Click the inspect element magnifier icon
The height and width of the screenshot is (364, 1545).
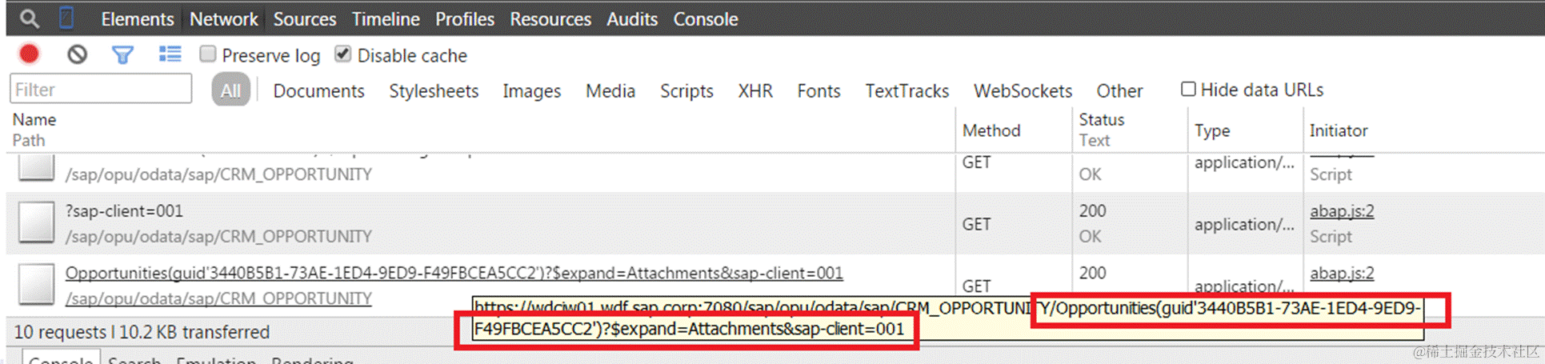(29, 18)
